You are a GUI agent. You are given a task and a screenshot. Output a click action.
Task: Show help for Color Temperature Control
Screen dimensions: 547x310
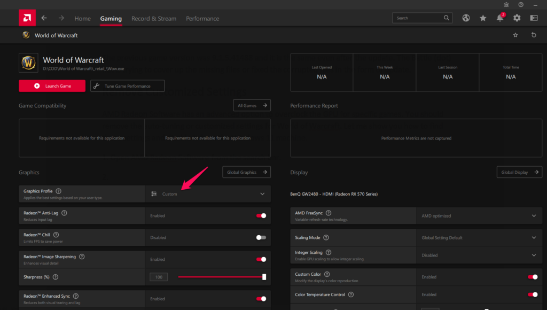351,294
